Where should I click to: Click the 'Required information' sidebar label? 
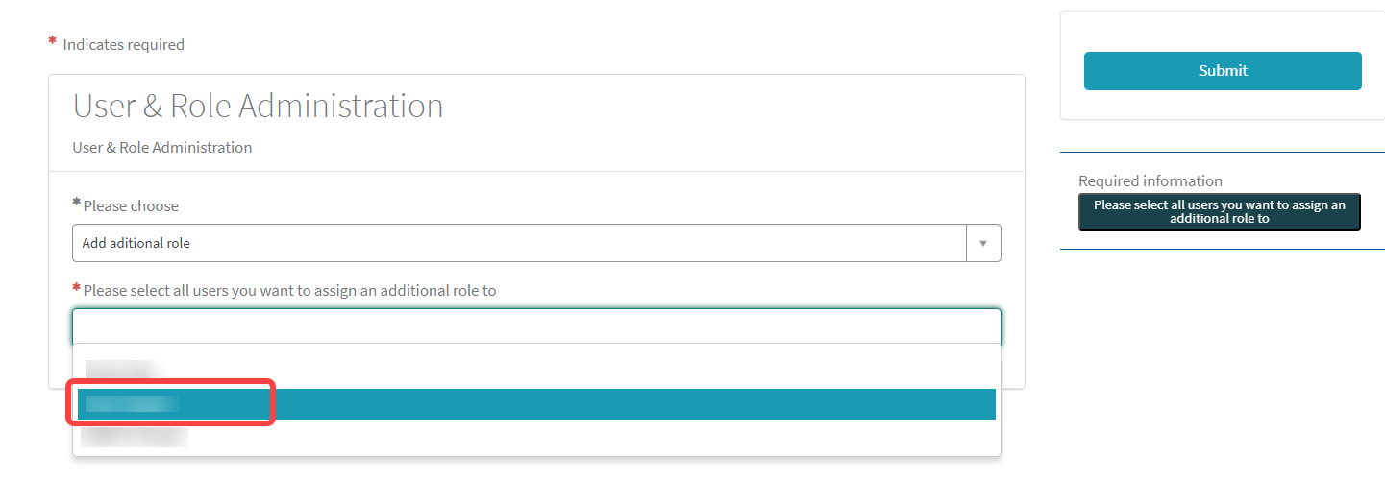tap(1150, 180)
